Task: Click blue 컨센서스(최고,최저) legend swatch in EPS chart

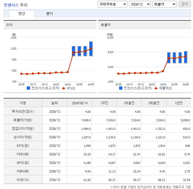Action: 28,88
